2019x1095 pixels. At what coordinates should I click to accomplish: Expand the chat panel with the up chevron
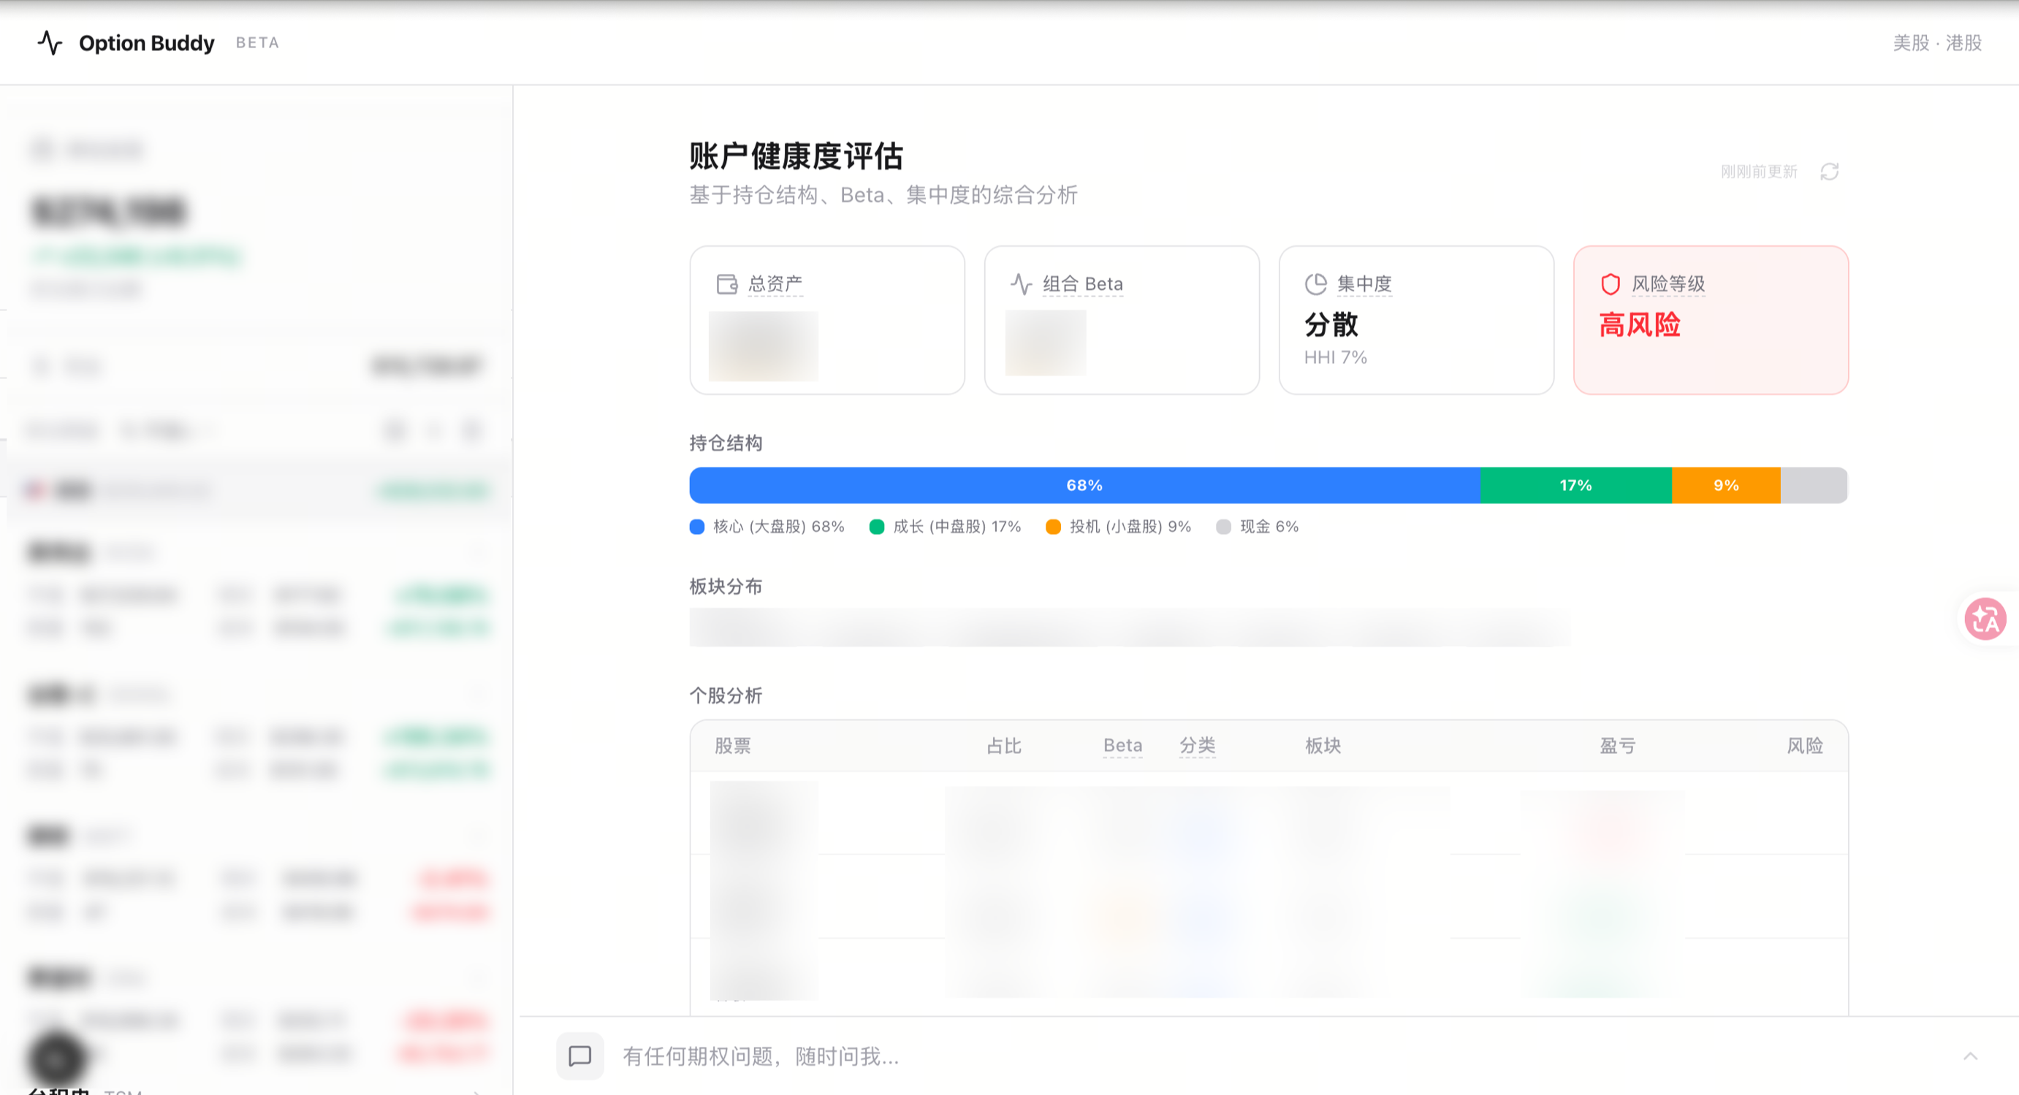tap(1969, 1056)
